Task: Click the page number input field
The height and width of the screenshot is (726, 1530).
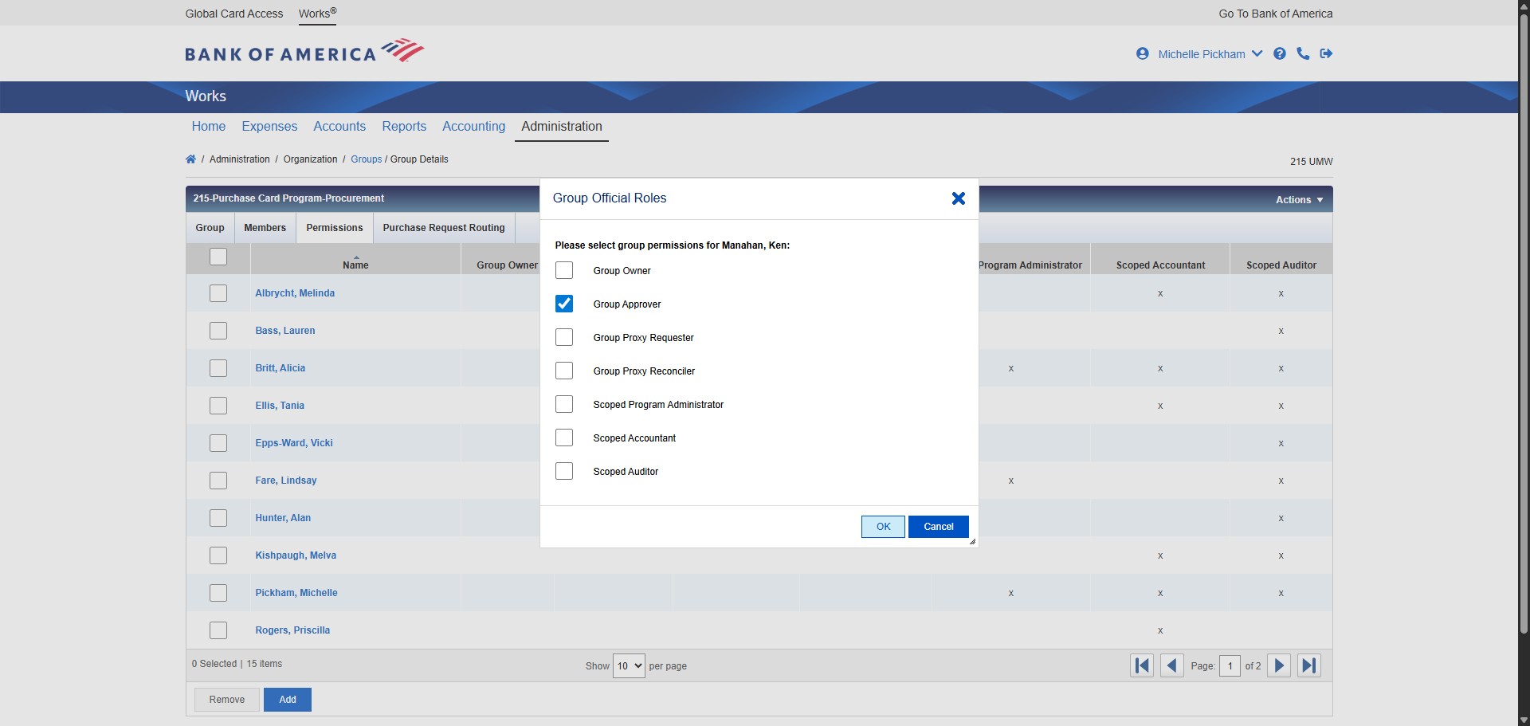Action: point(1230,666)
